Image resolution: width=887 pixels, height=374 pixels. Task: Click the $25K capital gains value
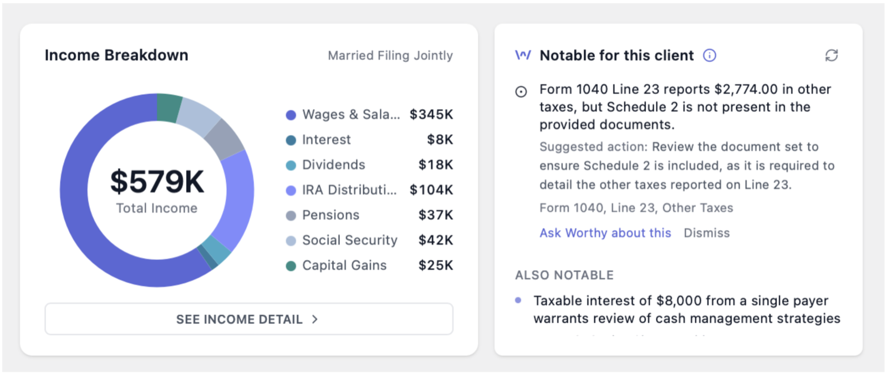pos(436,265)
